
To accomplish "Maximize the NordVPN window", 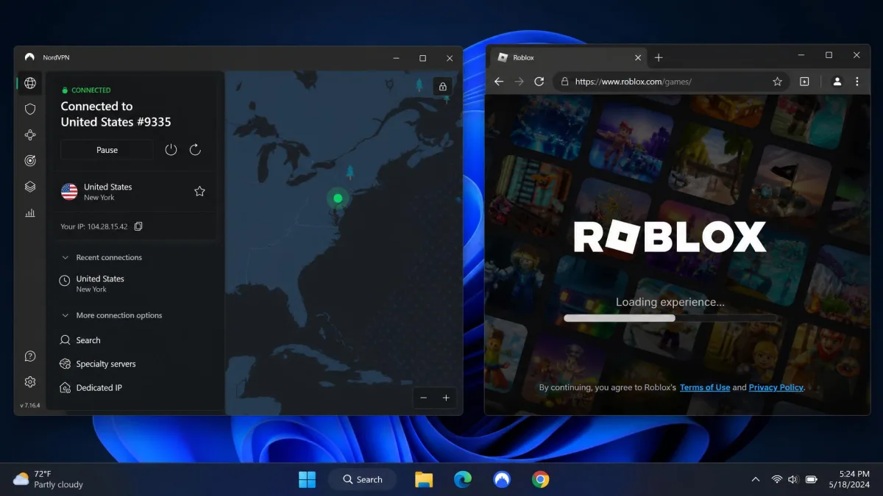I will (x=422, y=58).
